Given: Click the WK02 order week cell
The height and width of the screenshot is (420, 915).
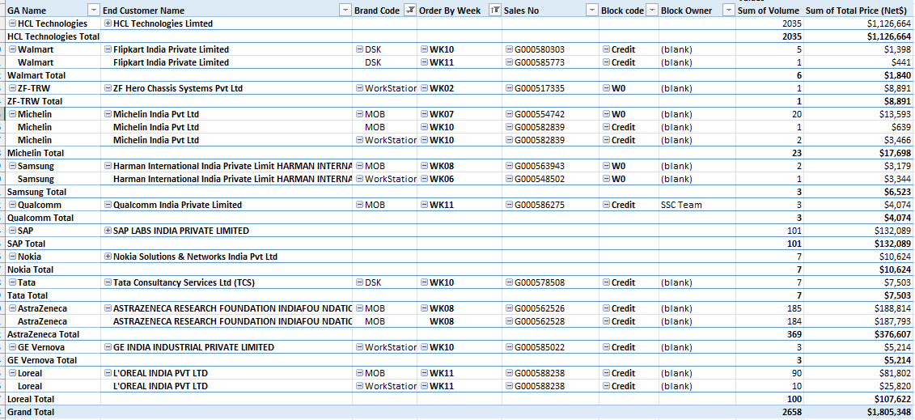Looking at the screenshot, I should [x=442, y=88].
